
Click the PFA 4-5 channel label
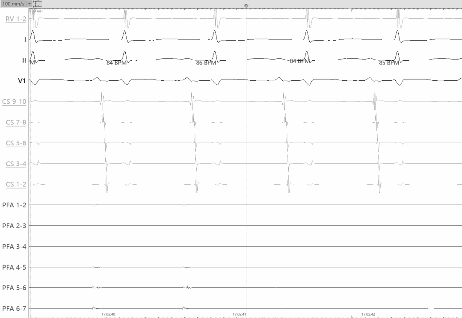14,267
